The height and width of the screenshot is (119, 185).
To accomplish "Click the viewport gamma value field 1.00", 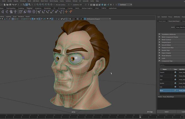I will [x=81, y=19].
